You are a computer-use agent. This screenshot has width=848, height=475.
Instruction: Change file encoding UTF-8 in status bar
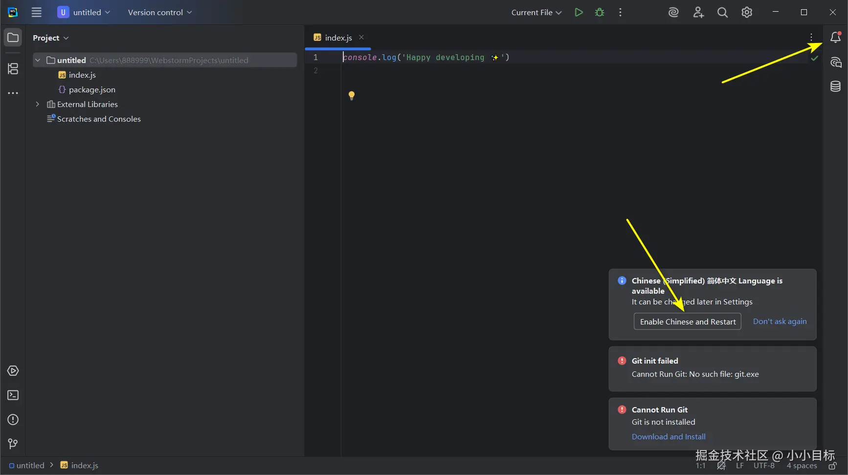click(x=764, y=466)
